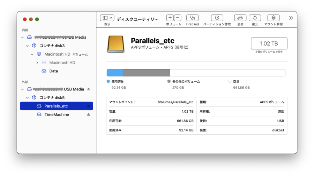This screenshot has width=314, height=176.
Task: Click the blue used-space segment of usage bar
Action: click(114, 73)
